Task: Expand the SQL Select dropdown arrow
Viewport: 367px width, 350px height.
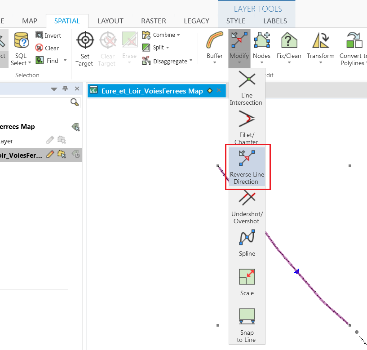Action: [30, 63]
